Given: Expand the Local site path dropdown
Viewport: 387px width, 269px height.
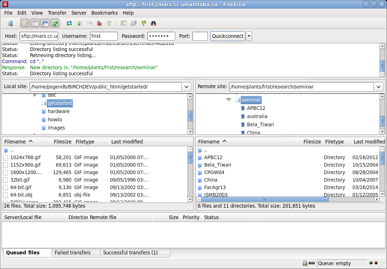Looking at the screenshot, I should pyautogui.click(x=186, y=87).
